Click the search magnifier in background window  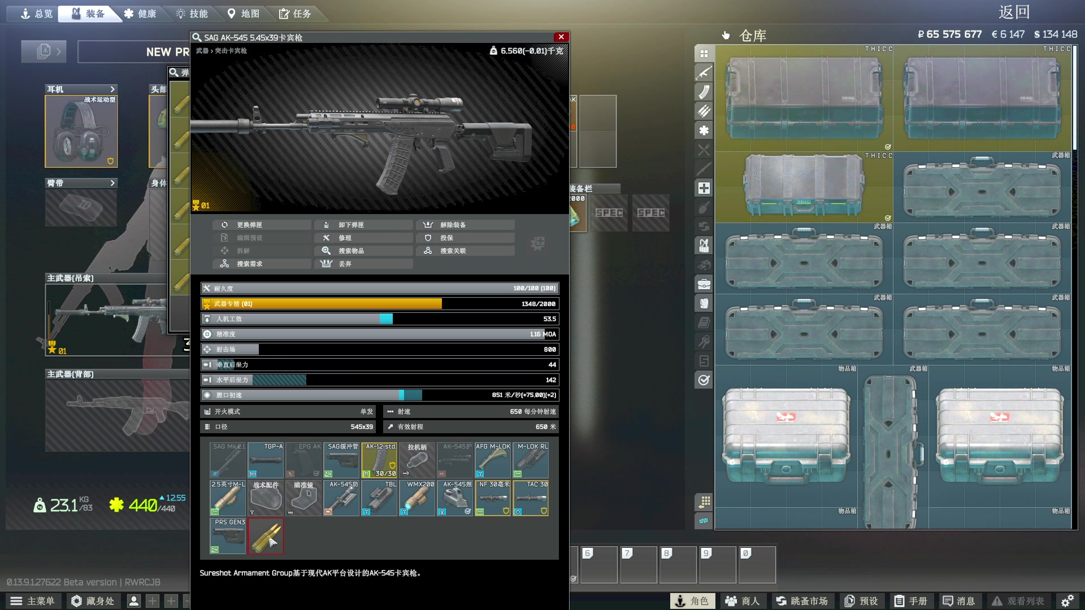point(174,72)
